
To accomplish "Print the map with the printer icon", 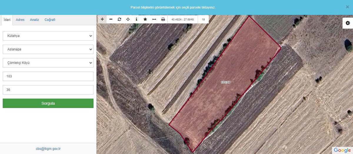I will 163,19.
